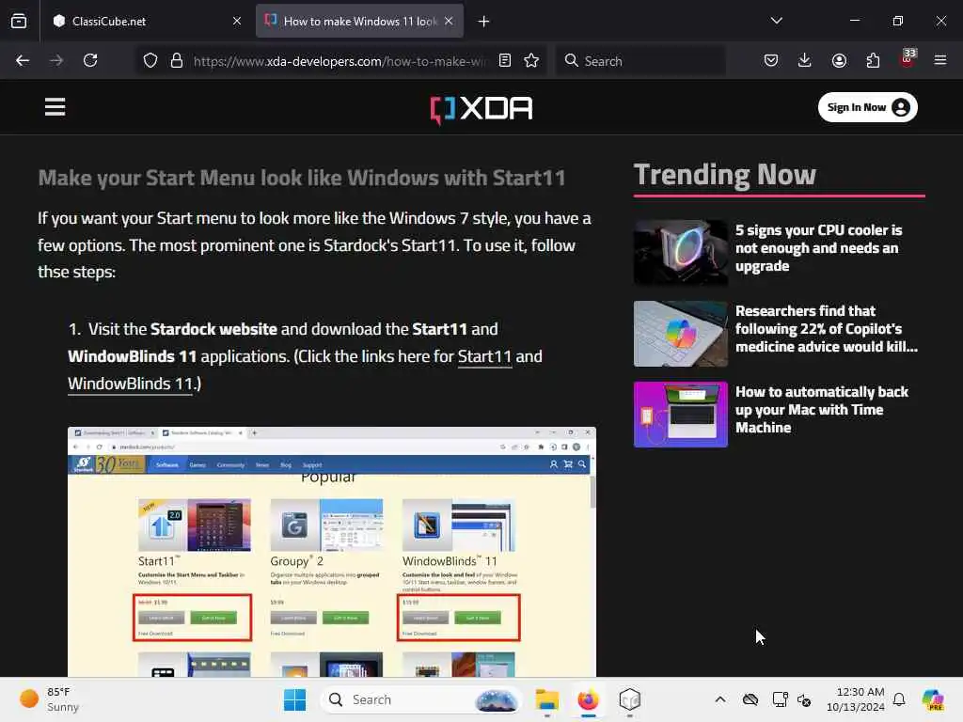
Task: Go back to previous page
Action: point(23,60)
